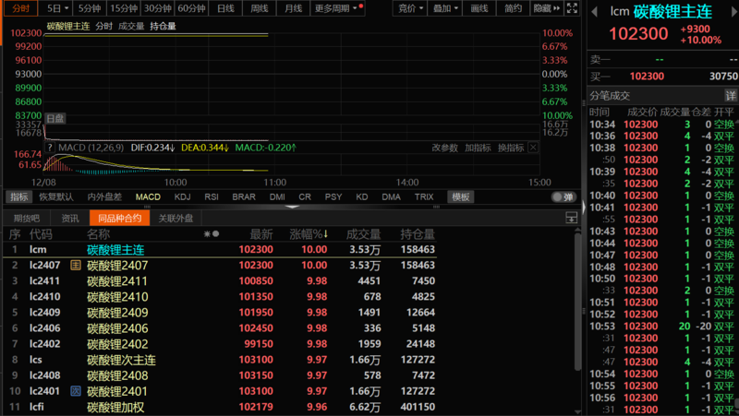Open the 竞价 auction dropdown
The width and height of the screenshot is (739, 416).
[x=411, y=8]
